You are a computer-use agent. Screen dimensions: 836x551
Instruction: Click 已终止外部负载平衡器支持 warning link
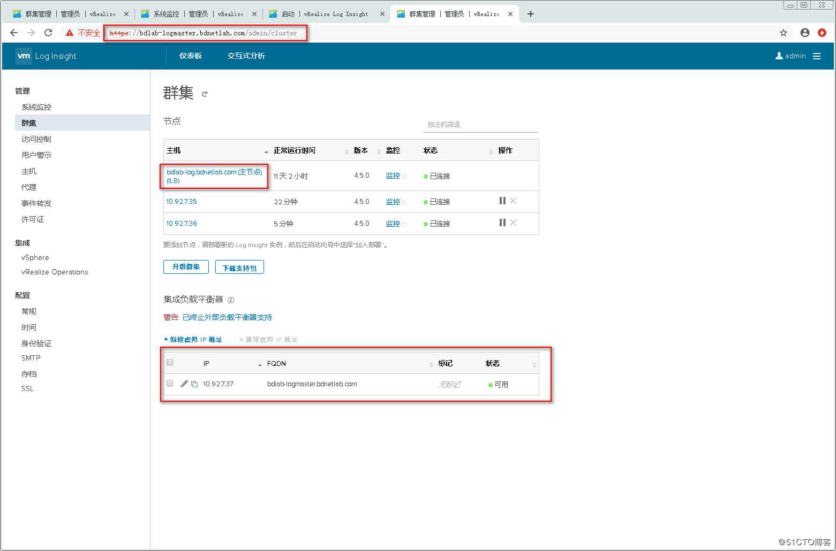(x=227, y=317)
